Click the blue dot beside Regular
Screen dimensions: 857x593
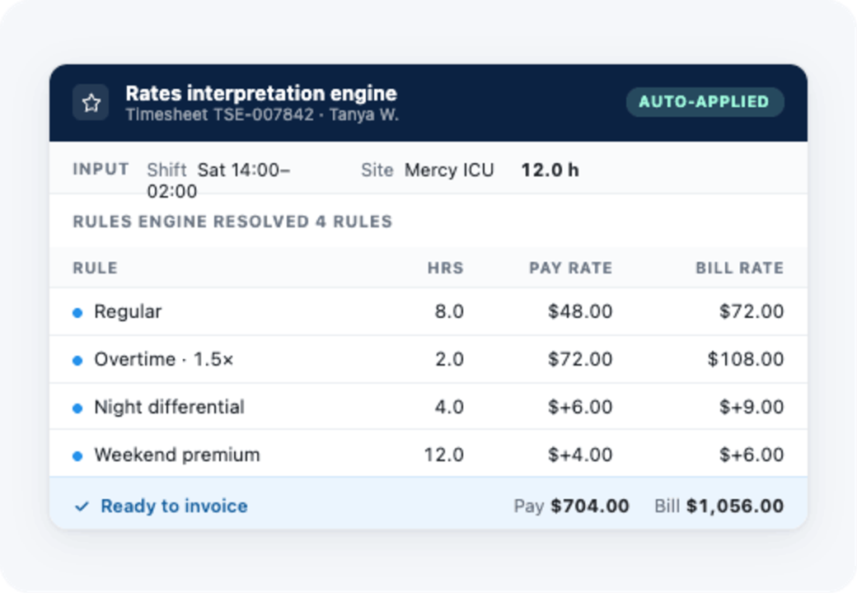click(77, 312)
